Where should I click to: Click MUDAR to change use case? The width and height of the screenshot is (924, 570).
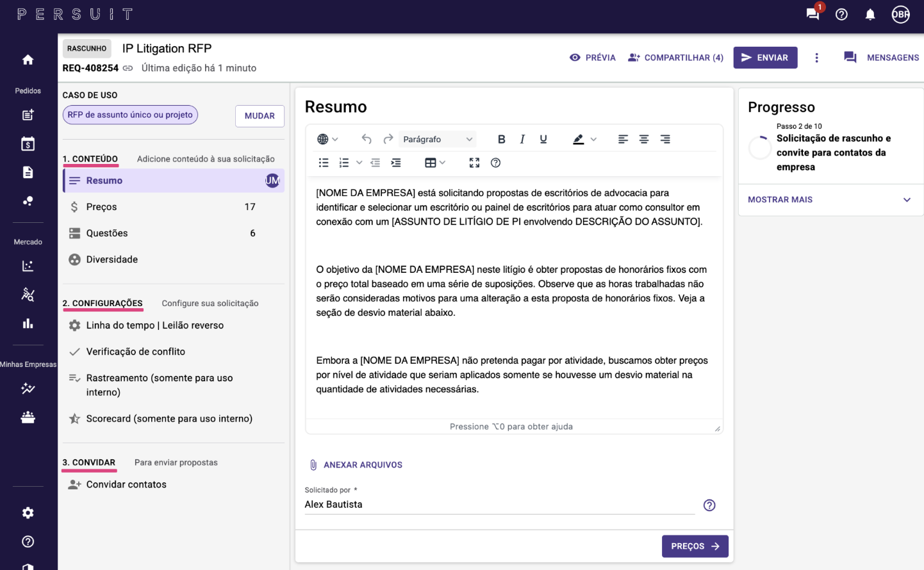point(260,116)
